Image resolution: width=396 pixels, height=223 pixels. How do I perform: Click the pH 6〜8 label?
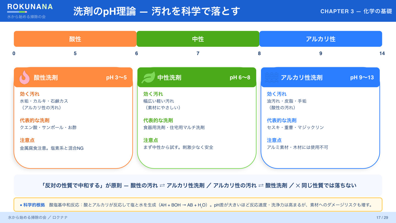coord(240,78)
